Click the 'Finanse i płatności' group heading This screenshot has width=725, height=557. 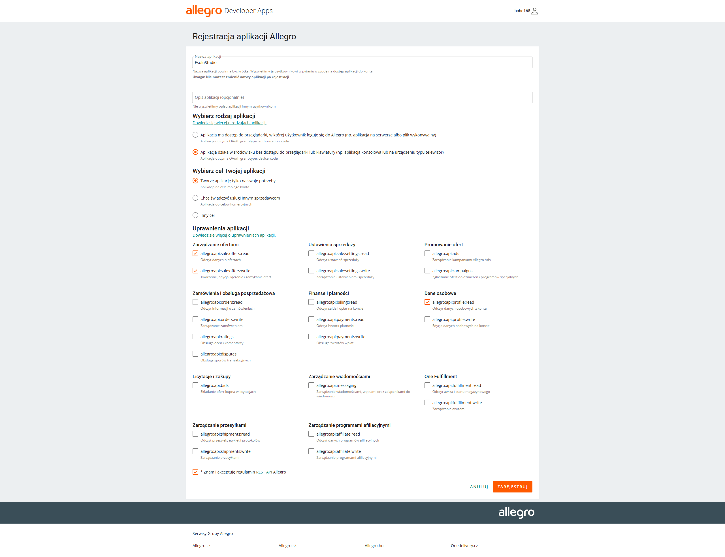328,294
